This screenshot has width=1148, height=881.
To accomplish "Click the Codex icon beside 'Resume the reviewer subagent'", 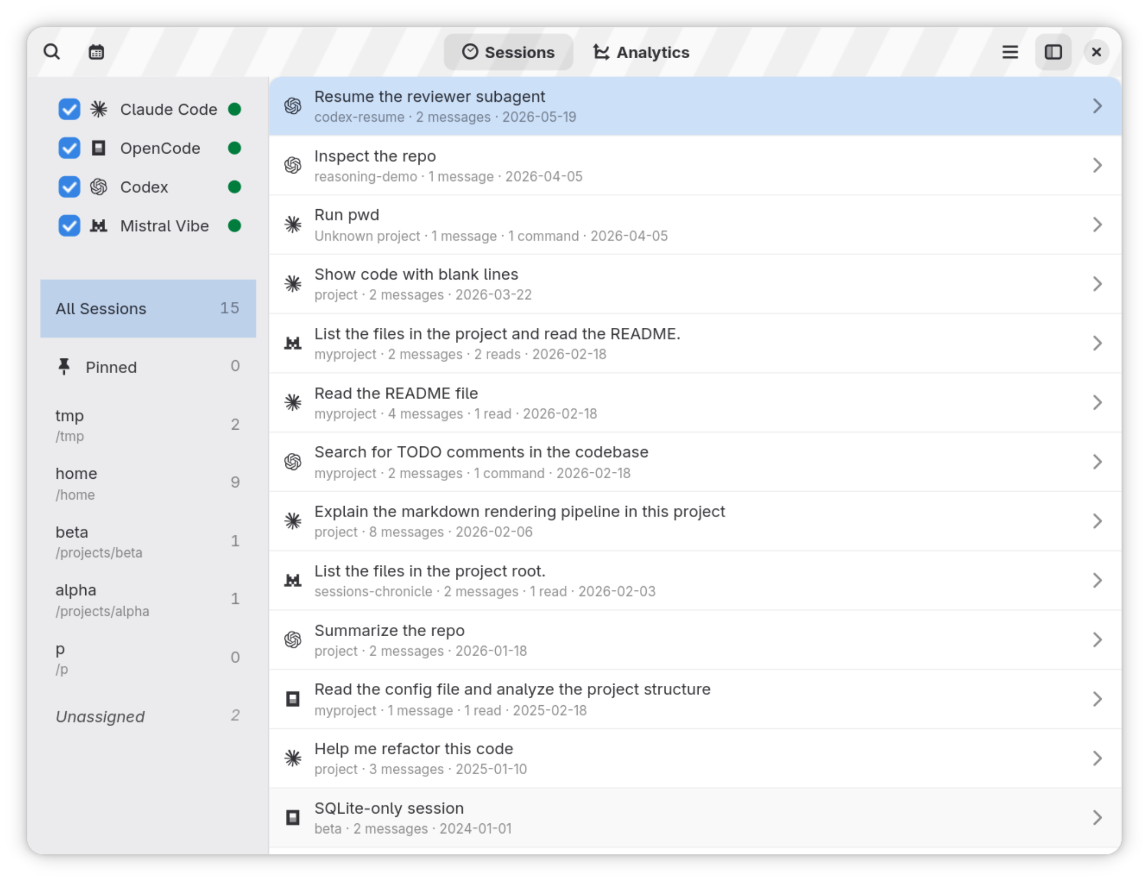I will click(x=293, y=106).
